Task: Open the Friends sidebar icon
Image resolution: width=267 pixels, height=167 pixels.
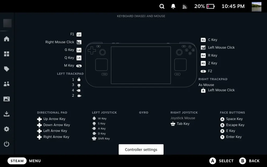Action: coord(7,84)
